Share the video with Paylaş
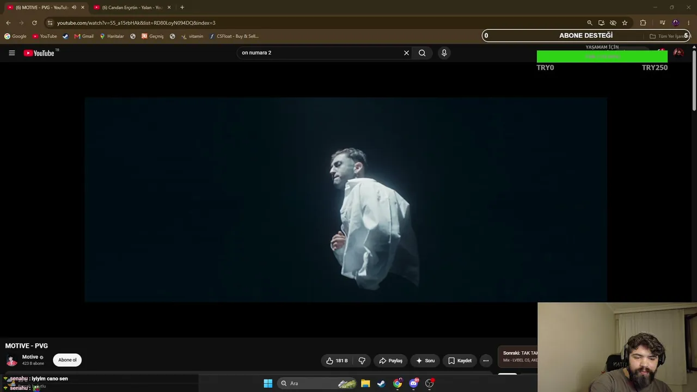This screenshot has width=697, height=392. point(390,360)
